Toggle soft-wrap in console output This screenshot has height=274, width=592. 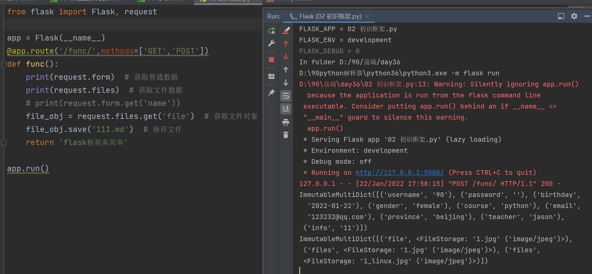[x=286, y=96]
